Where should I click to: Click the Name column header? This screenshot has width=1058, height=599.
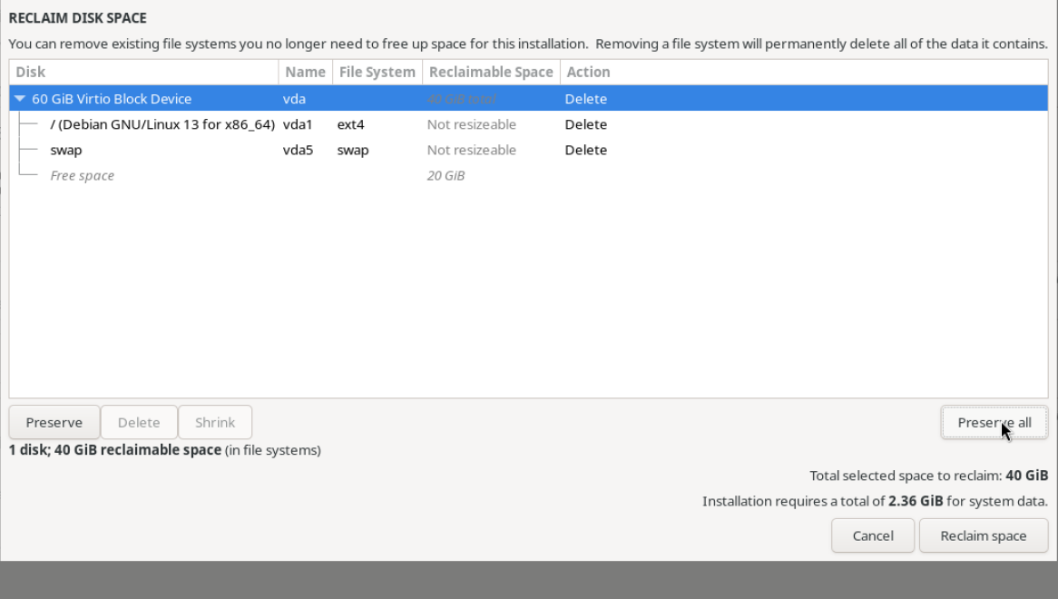tap(305, 73)
